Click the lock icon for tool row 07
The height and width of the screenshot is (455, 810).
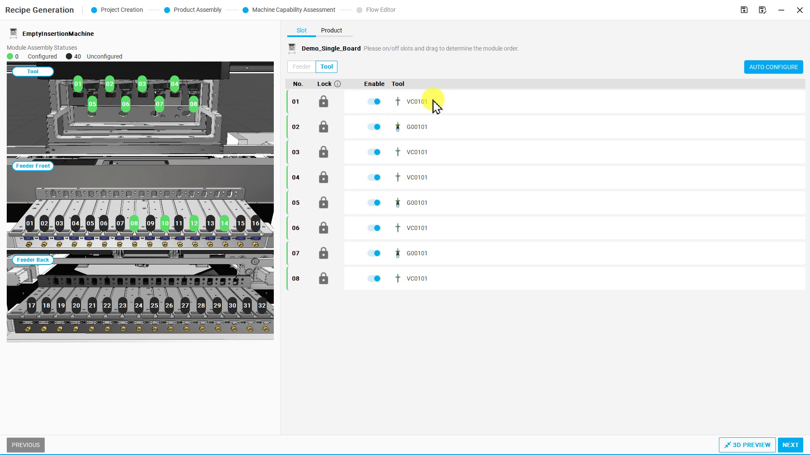pos(324,253)
